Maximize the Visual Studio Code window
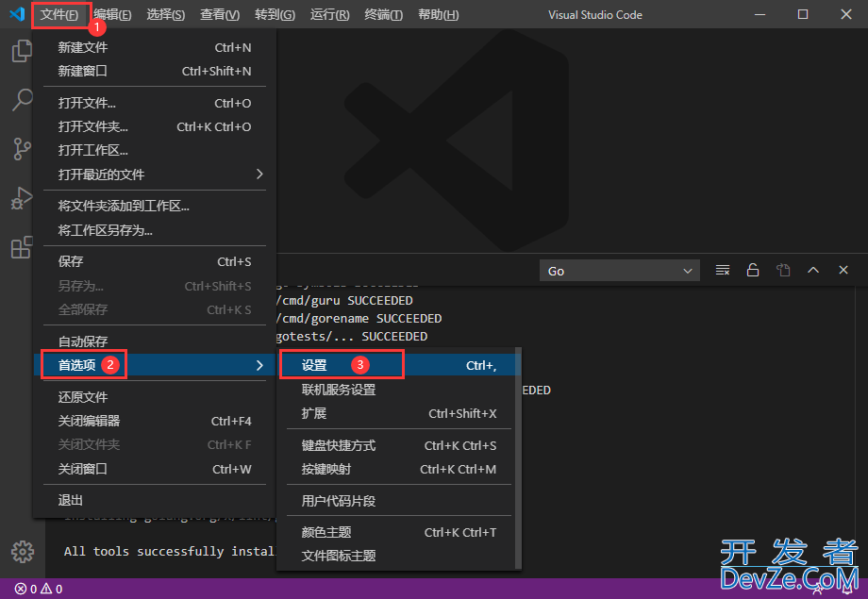Viewport: 868px width, 599px height. [x=803, y=14]
